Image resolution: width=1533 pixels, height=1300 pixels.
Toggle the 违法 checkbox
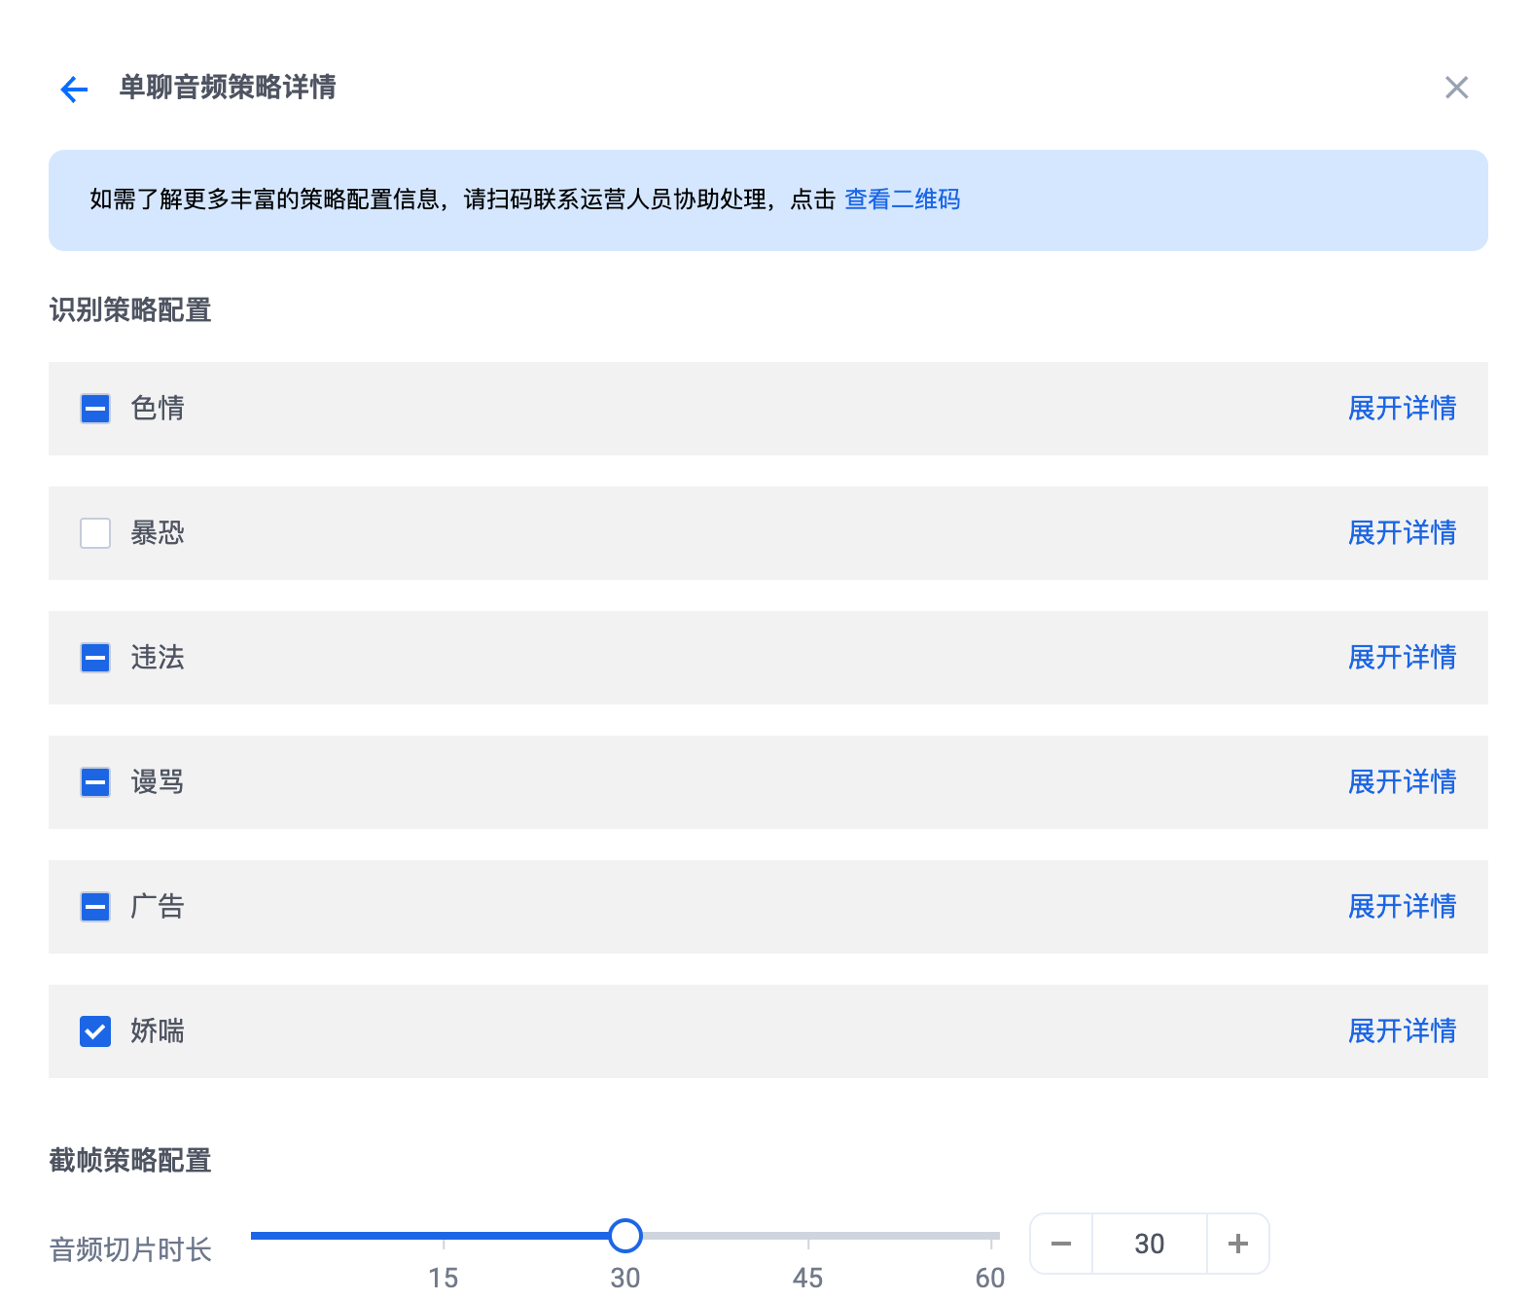coord(95,658)
